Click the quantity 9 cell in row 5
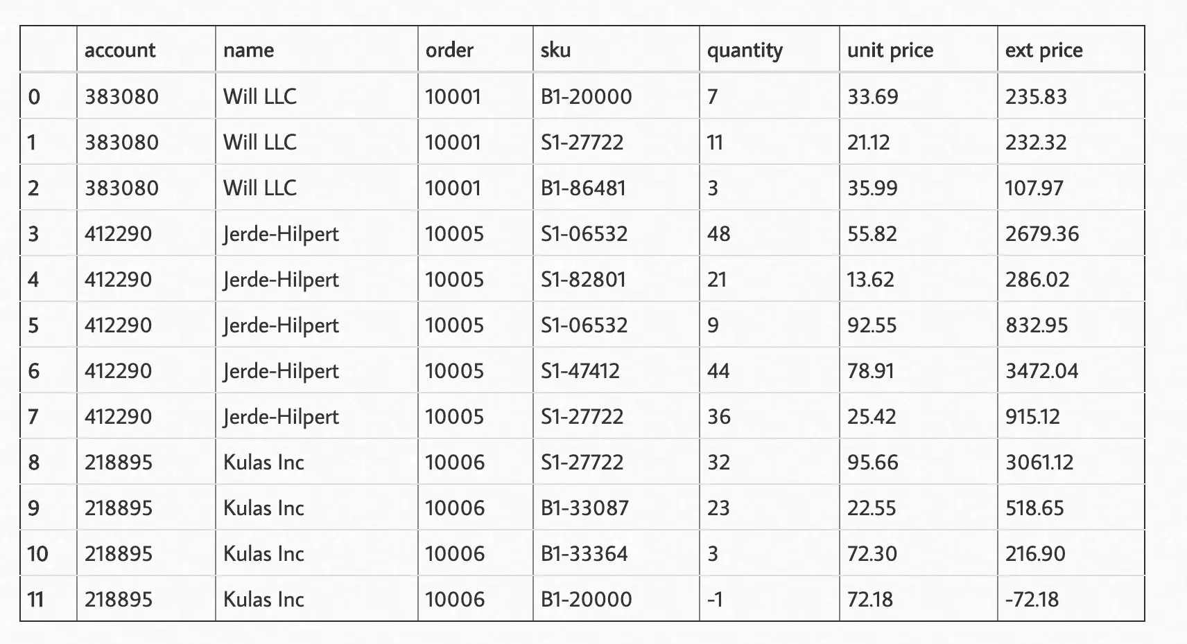1187x644 pixels. (713, 325)
